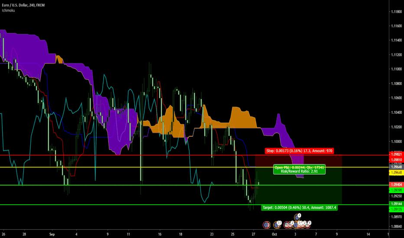This screenshot has height=238, width=404.
Task: Click the Euro / U.S. Dollar chart title
Action: point(23,5)
